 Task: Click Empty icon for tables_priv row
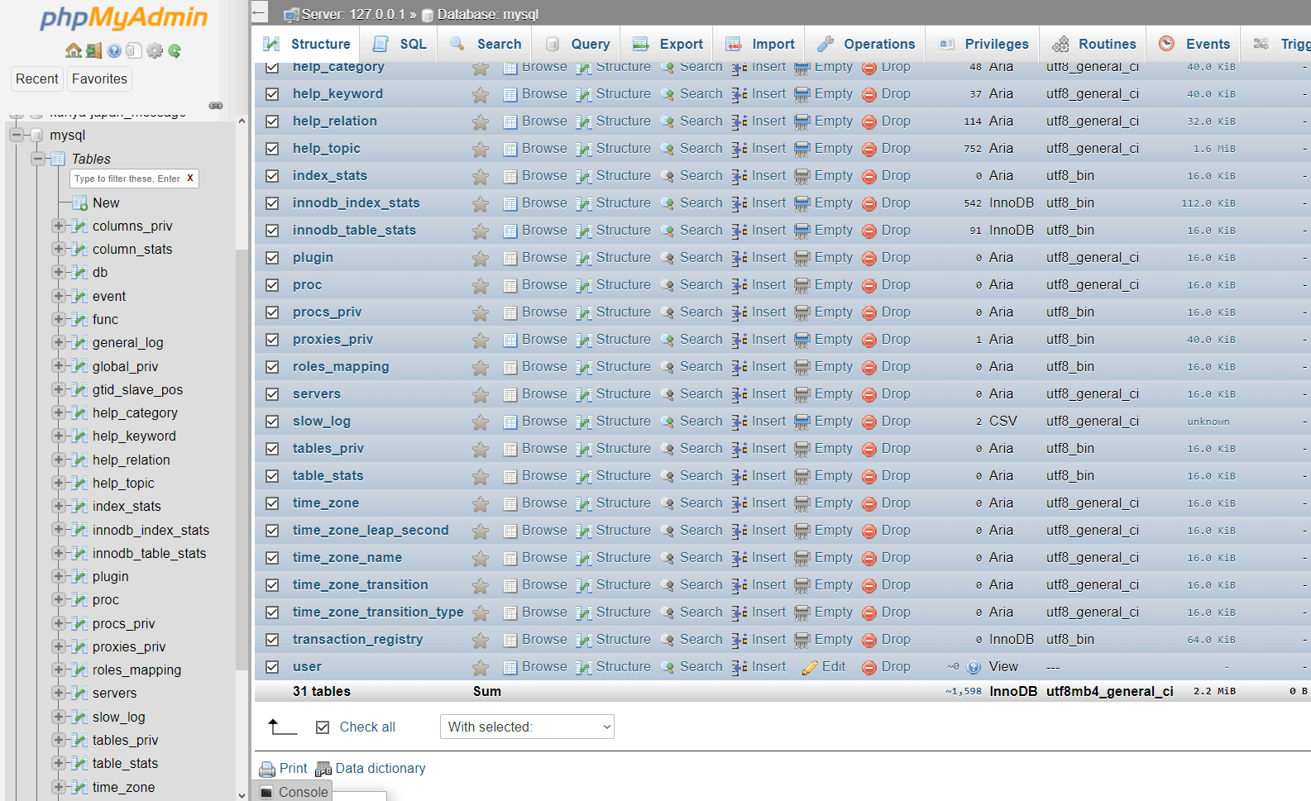(x=802, y=449)
